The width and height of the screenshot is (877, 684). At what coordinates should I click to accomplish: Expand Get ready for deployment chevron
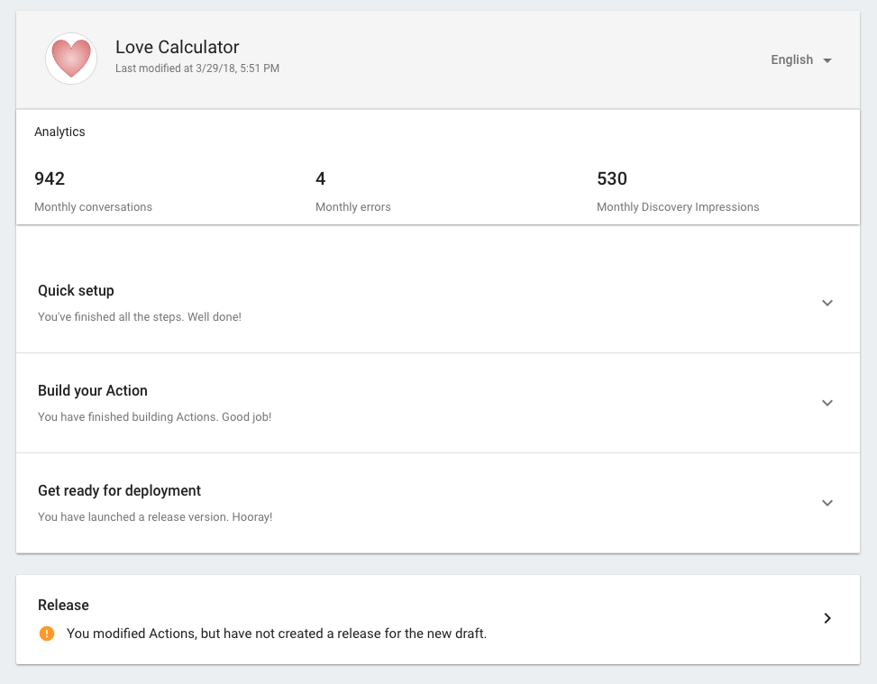(x=827, y=503)
